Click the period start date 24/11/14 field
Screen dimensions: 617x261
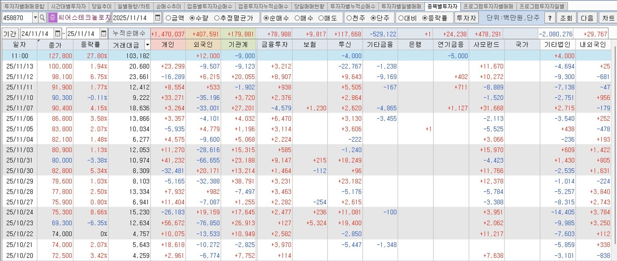click(x=37, y=34)
